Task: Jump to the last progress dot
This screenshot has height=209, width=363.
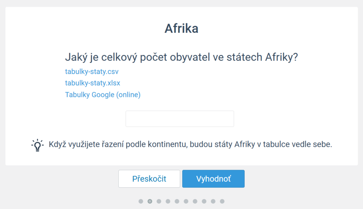Action: [x=222, y=201]
